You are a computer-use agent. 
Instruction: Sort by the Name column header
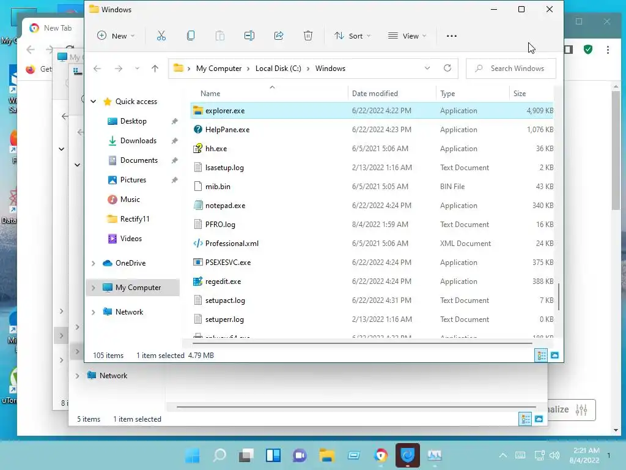tap(210, 94)
